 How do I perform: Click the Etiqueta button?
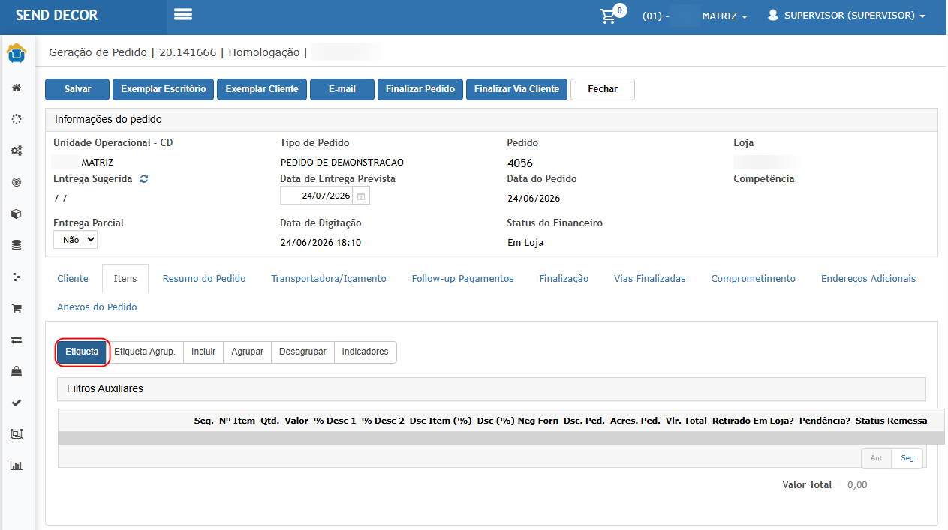[82, 352]
